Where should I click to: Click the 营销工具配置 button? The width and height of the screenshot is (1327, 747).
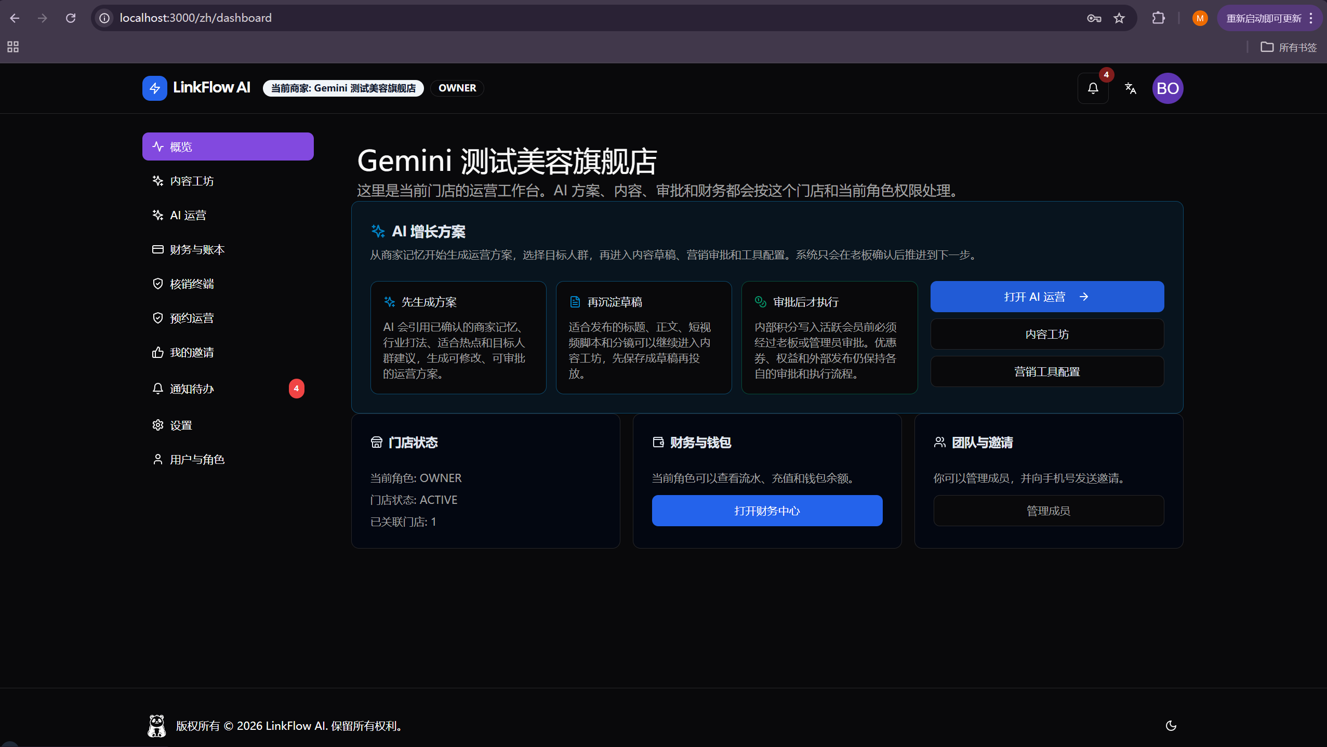1047,371
